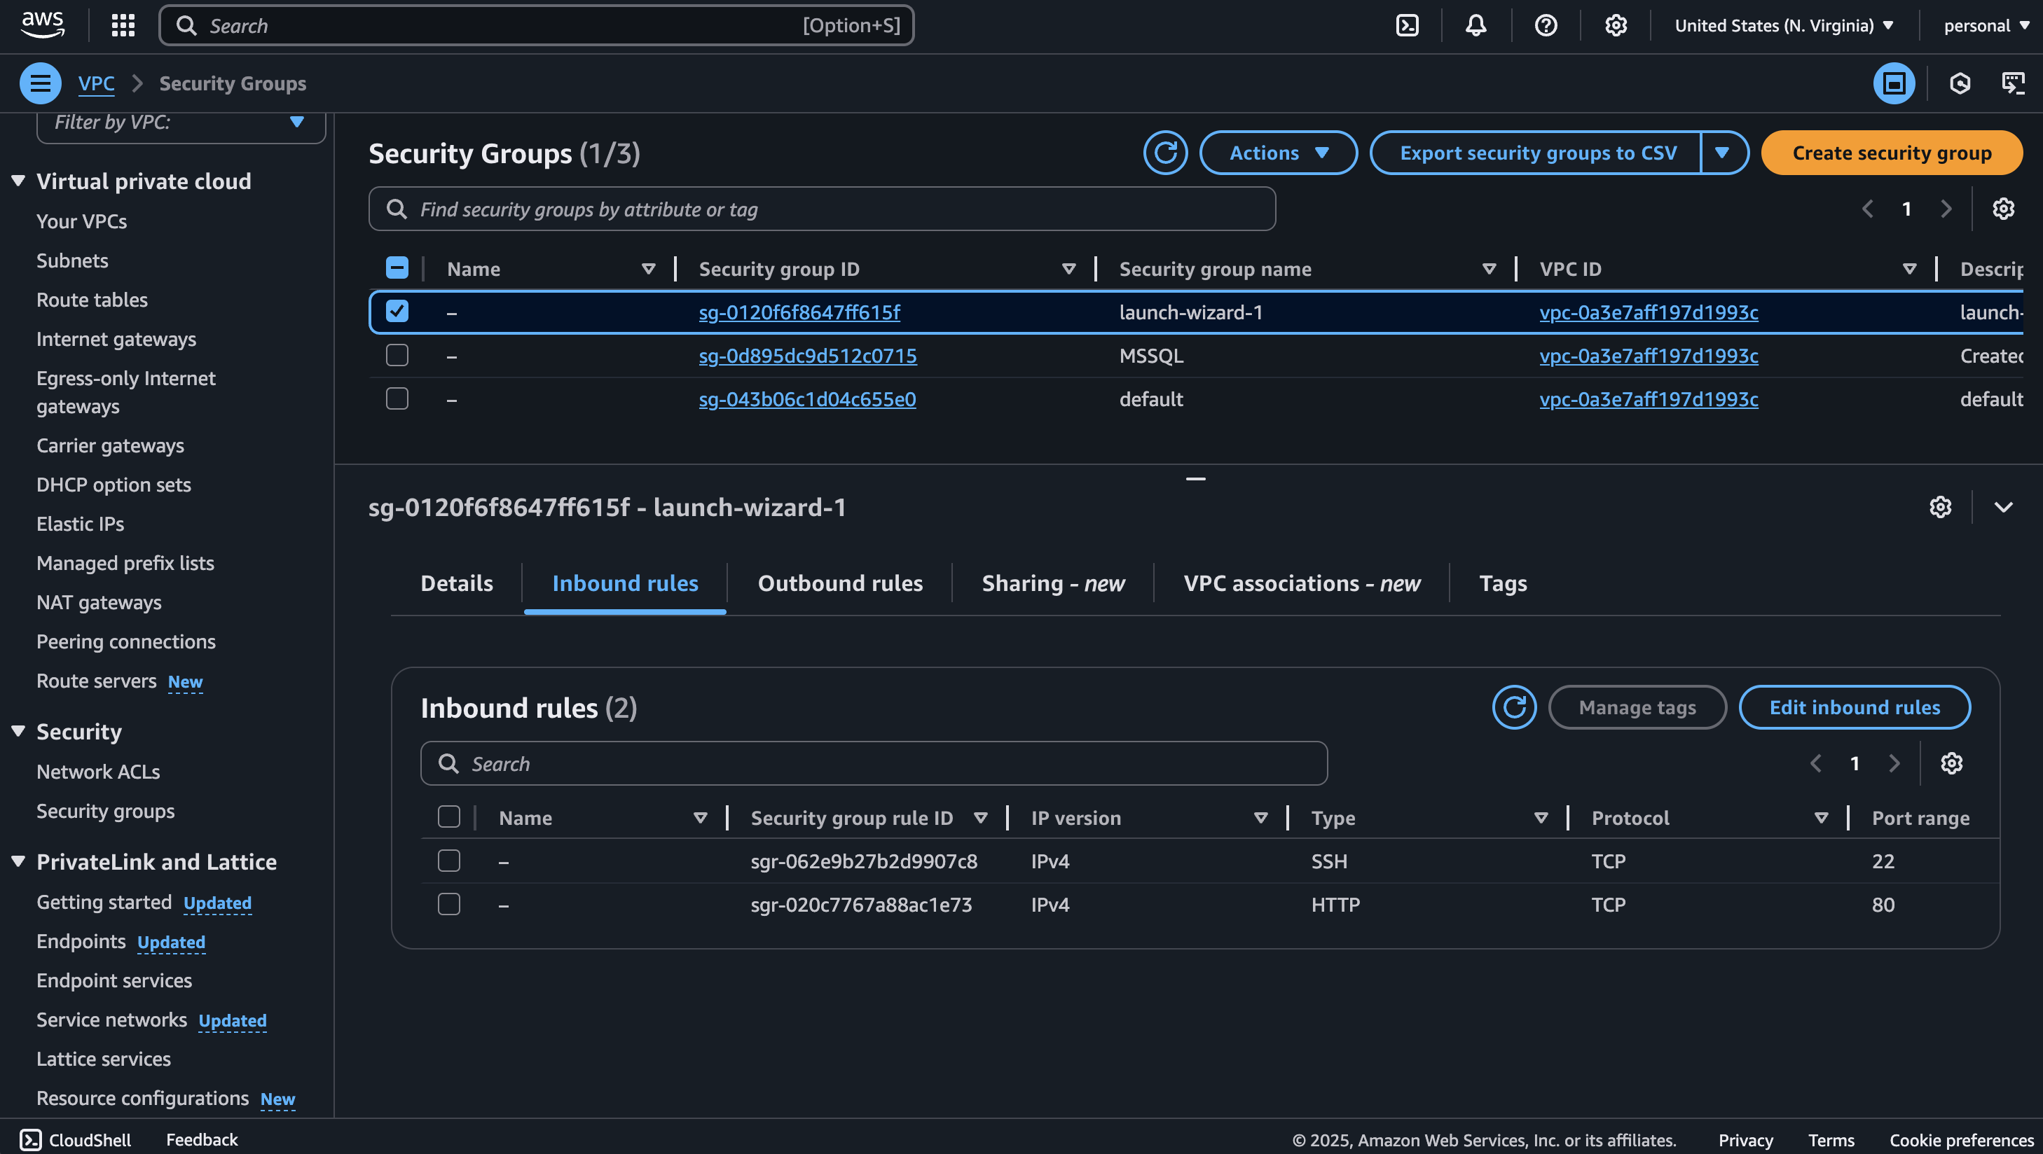
Task: Open the region selector N. Virginia
Action: [1784, 25]
